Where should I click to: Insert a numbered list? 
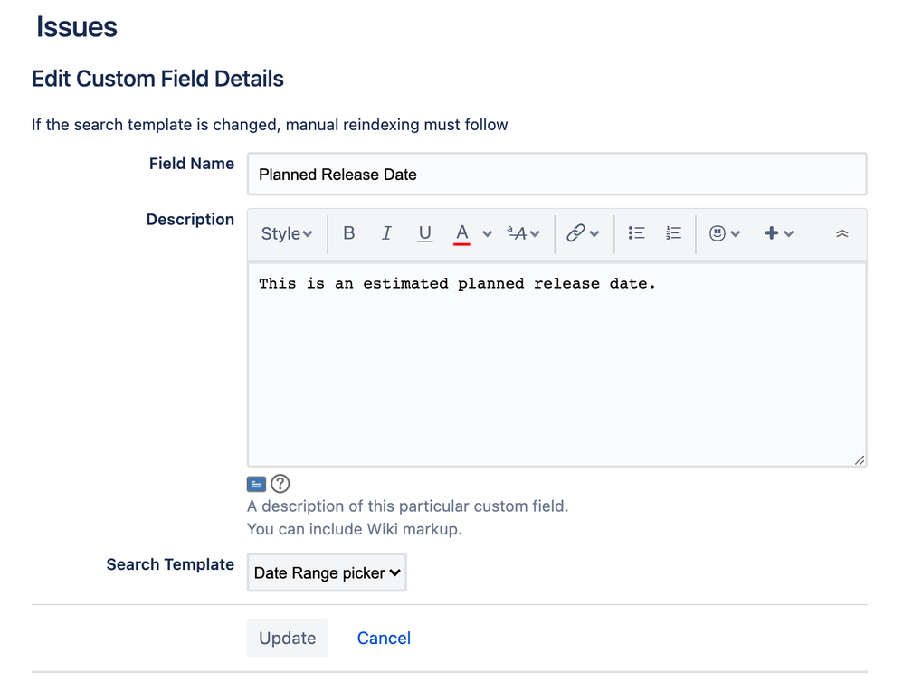pyautogui.click(x=673, y=233)
